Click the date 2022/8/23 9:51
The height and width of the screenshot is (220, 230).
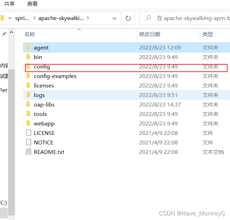click(158, 95)
